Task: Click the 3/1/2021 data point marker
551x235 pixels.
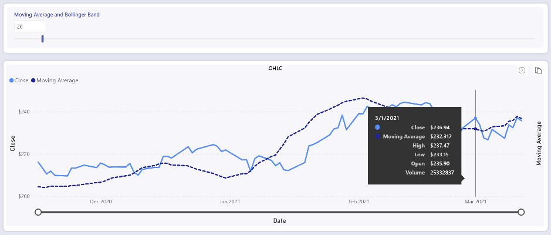Action: point(475,118)
